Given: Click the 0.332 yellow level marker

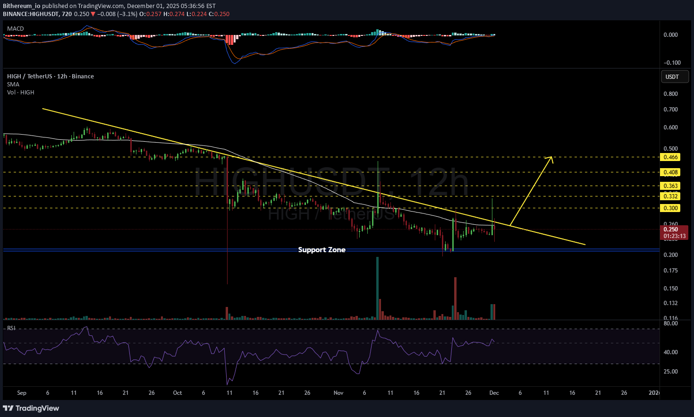Looking at the screenshot, I should [670, 196].
